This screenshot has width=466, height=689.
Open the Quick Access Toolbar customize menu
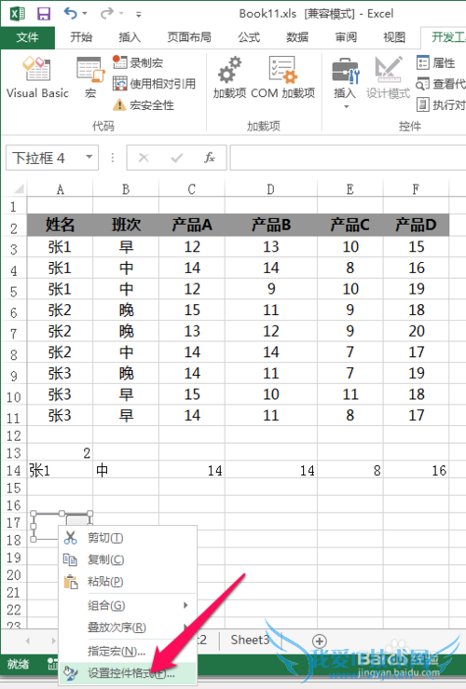[x=139, y=15]
